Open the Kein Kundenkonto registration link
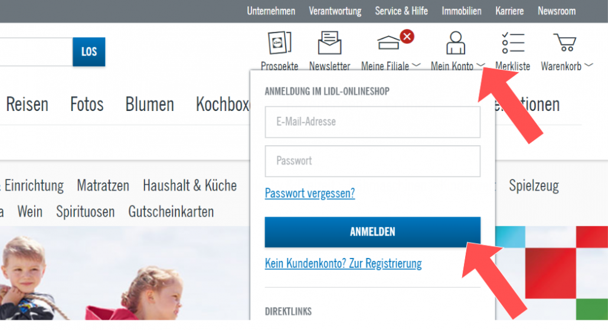Screen dimensions: 608x330 tap(343, 263)
